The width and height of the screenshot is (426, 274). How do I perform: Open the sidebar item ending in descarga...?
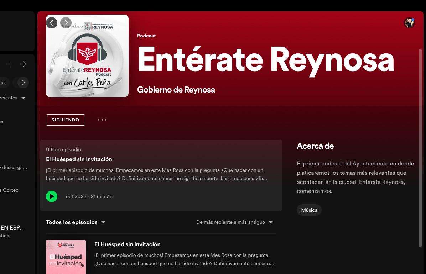tap(14, 167)
